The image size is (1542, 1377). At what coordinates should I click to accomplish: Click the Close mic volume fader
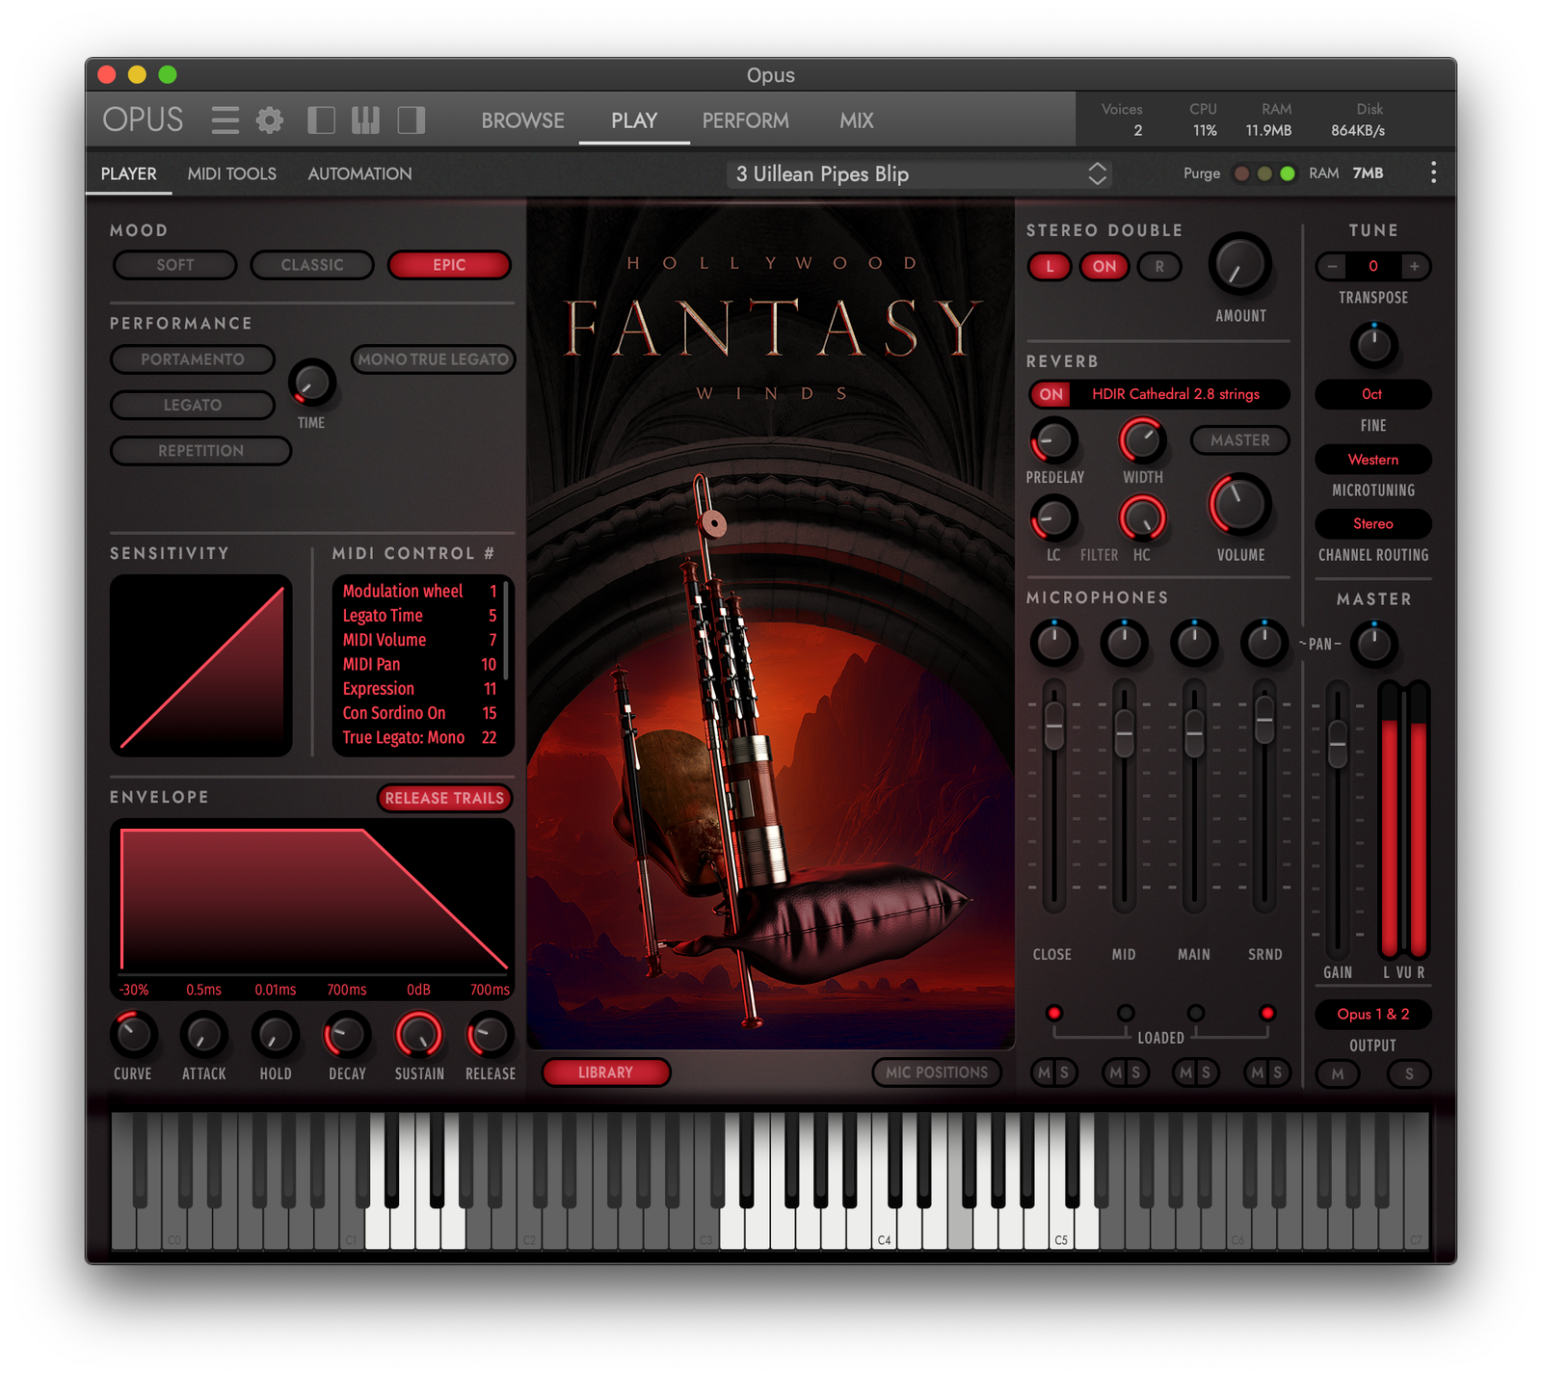[1054, 726]
